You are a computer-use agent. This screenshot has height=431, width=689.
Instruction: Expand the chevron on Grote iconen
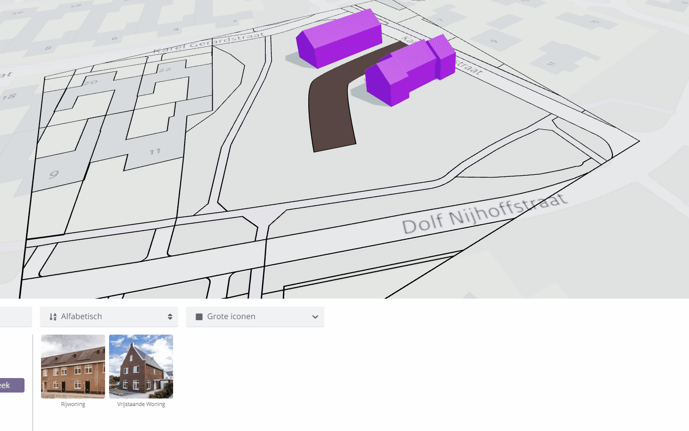click(x=315, y=317)
